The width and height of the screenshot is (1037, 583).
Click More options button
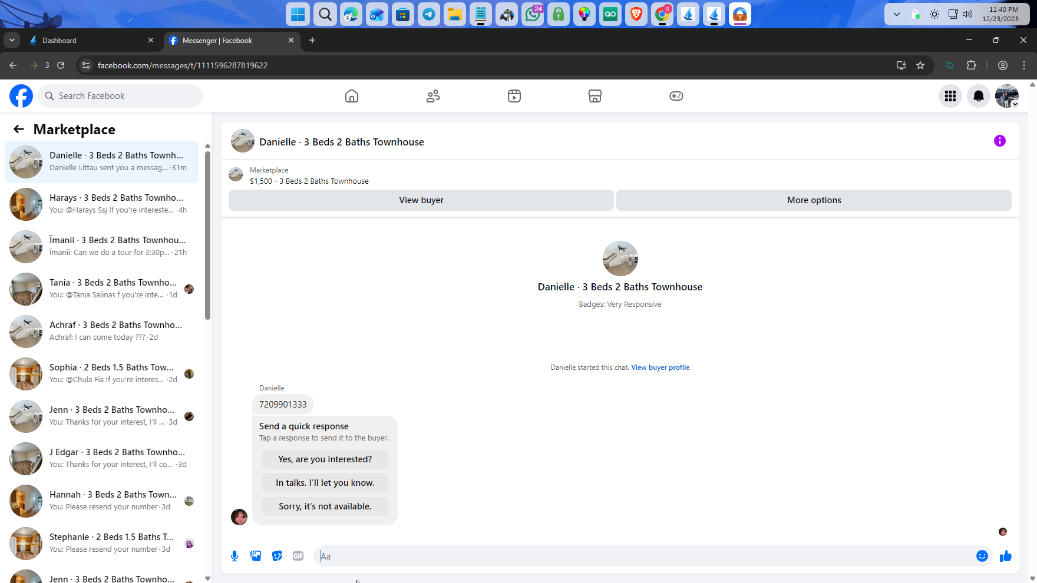(814, 200)
